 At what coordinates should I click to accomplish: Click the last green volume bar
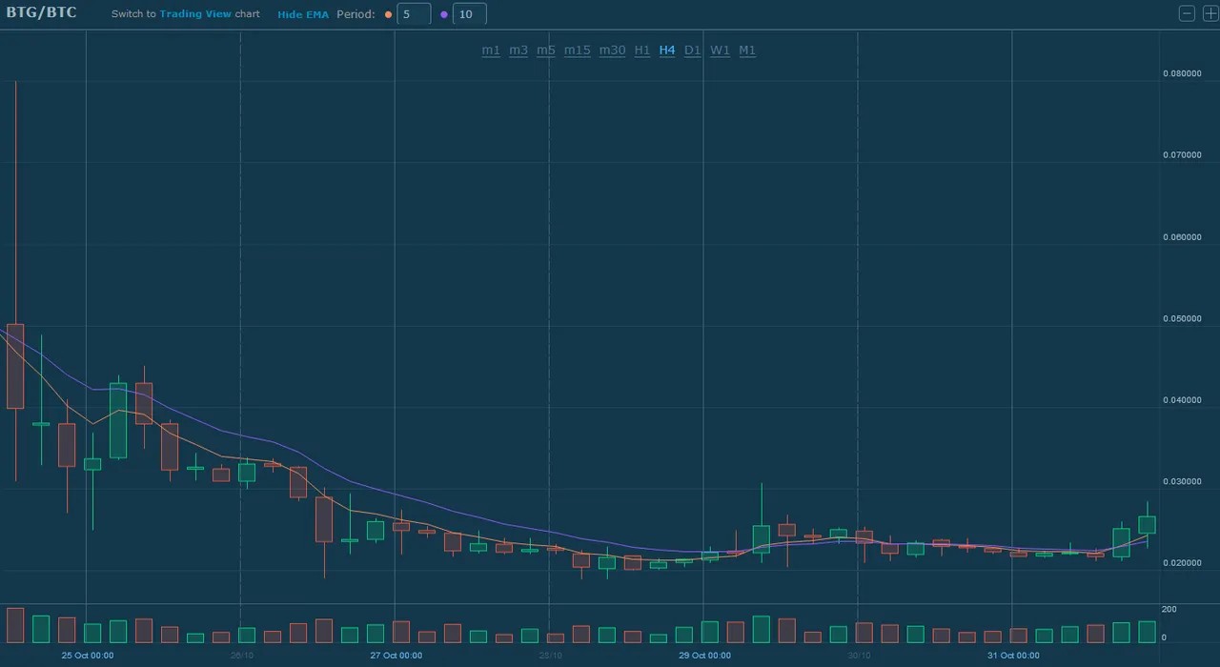(x=1148, y=633)
